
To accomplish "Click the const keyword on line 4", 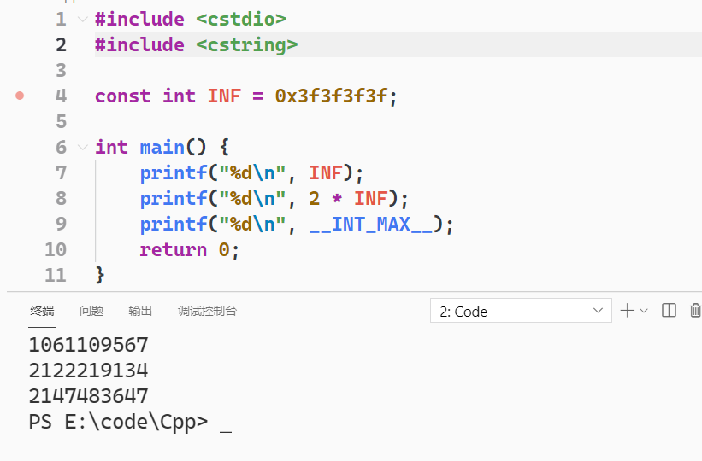I will 122,96.
